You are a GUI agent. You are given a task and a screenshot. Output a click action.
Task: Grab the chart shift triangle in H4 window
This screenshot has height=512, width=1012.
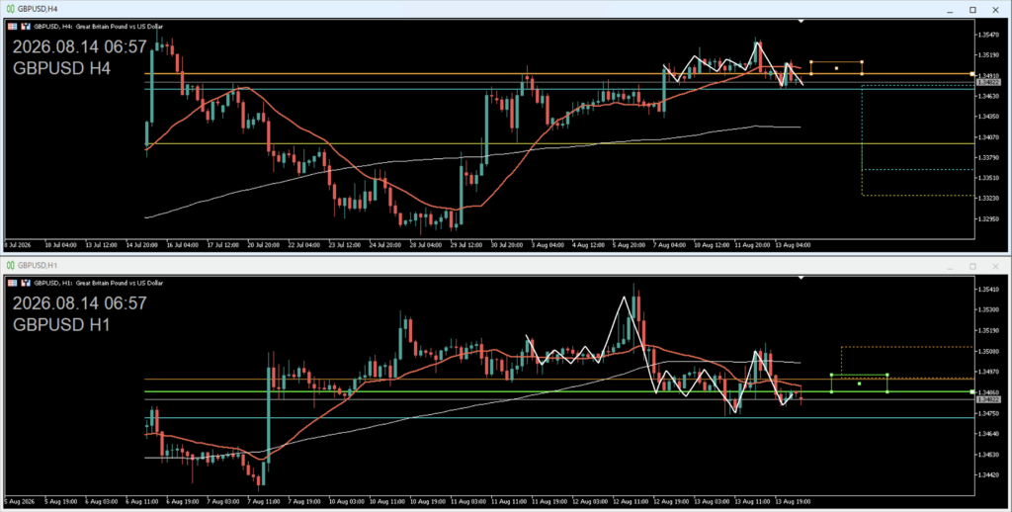tap(801, 22)
